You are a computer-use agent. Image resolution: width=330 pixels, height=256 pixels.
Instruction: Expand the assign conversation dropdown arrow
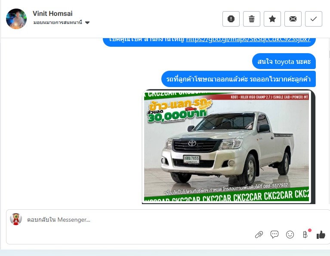(87, 23)
